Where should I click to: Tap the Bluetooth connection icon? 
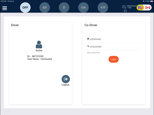pos(125,11)
